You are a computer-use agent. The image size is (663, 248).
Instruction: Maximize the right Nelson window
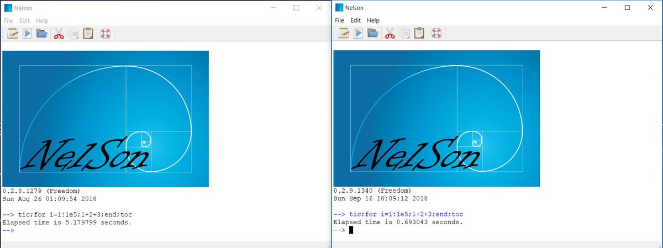[x=627, y=8]
